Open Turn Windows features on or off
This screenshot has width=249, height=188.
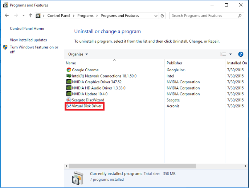pos(34,49)
